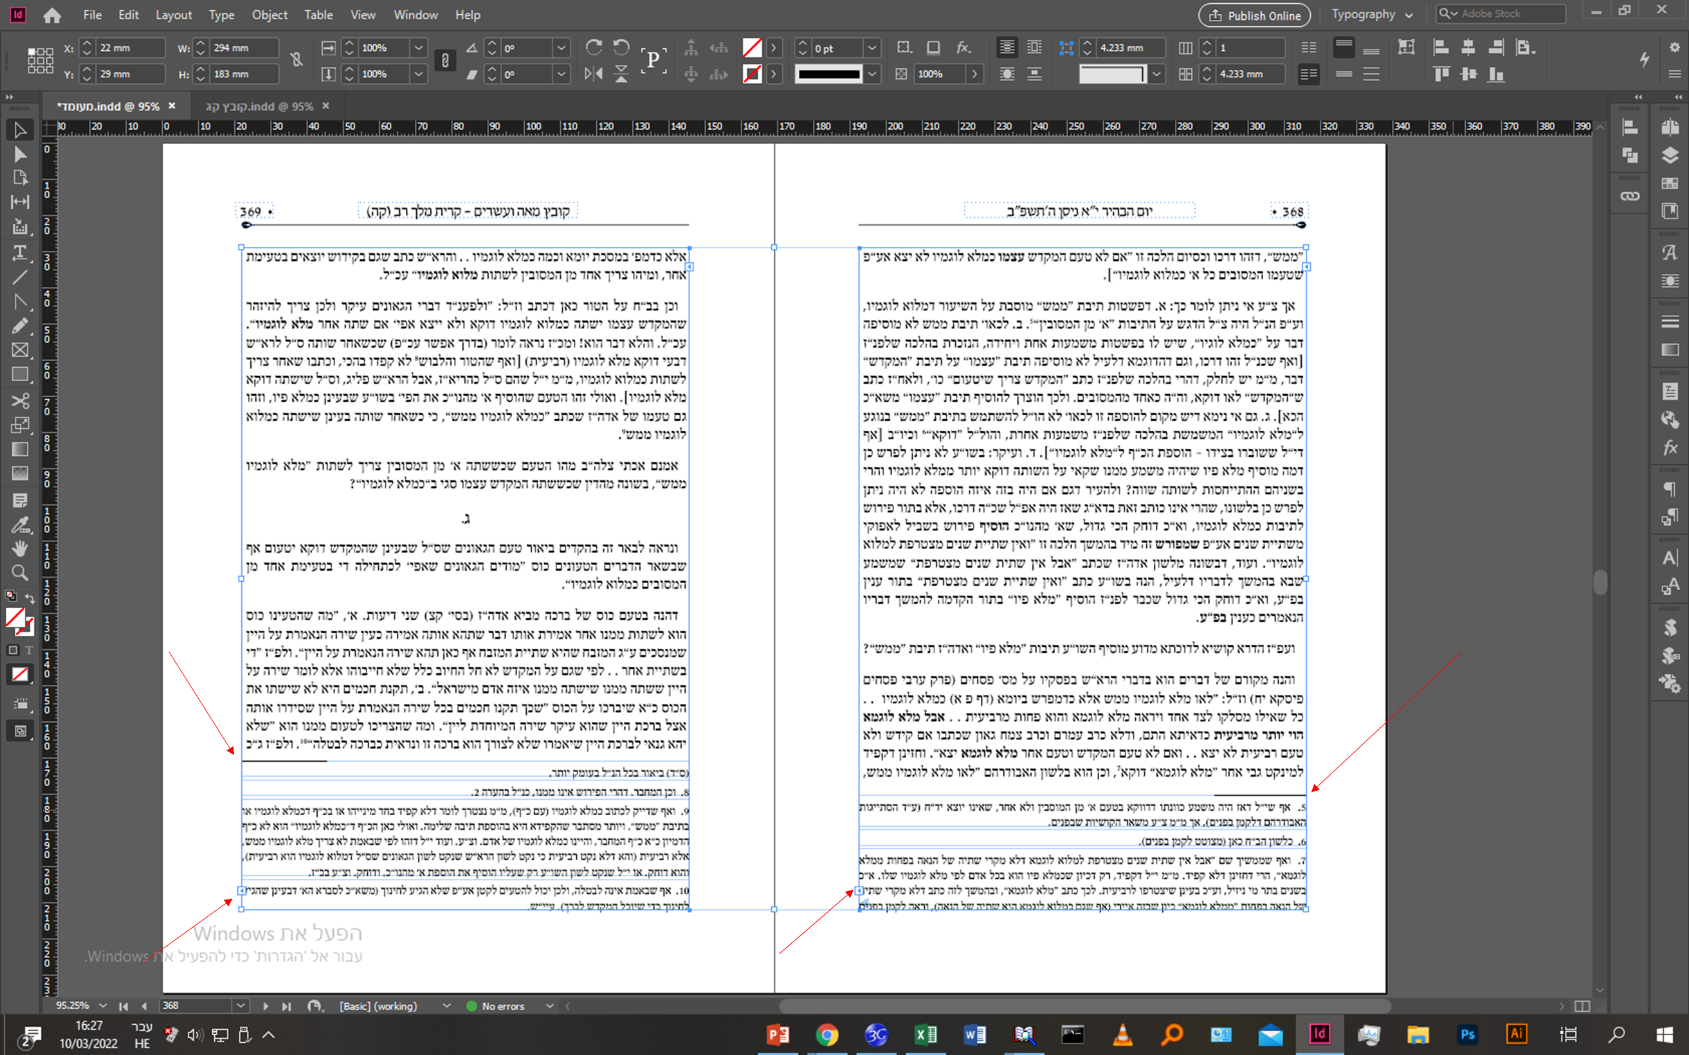Go to the next page arrow
This screenshot has height=1055, width=1689.
pyautogui.click(x=265, y=1005)
